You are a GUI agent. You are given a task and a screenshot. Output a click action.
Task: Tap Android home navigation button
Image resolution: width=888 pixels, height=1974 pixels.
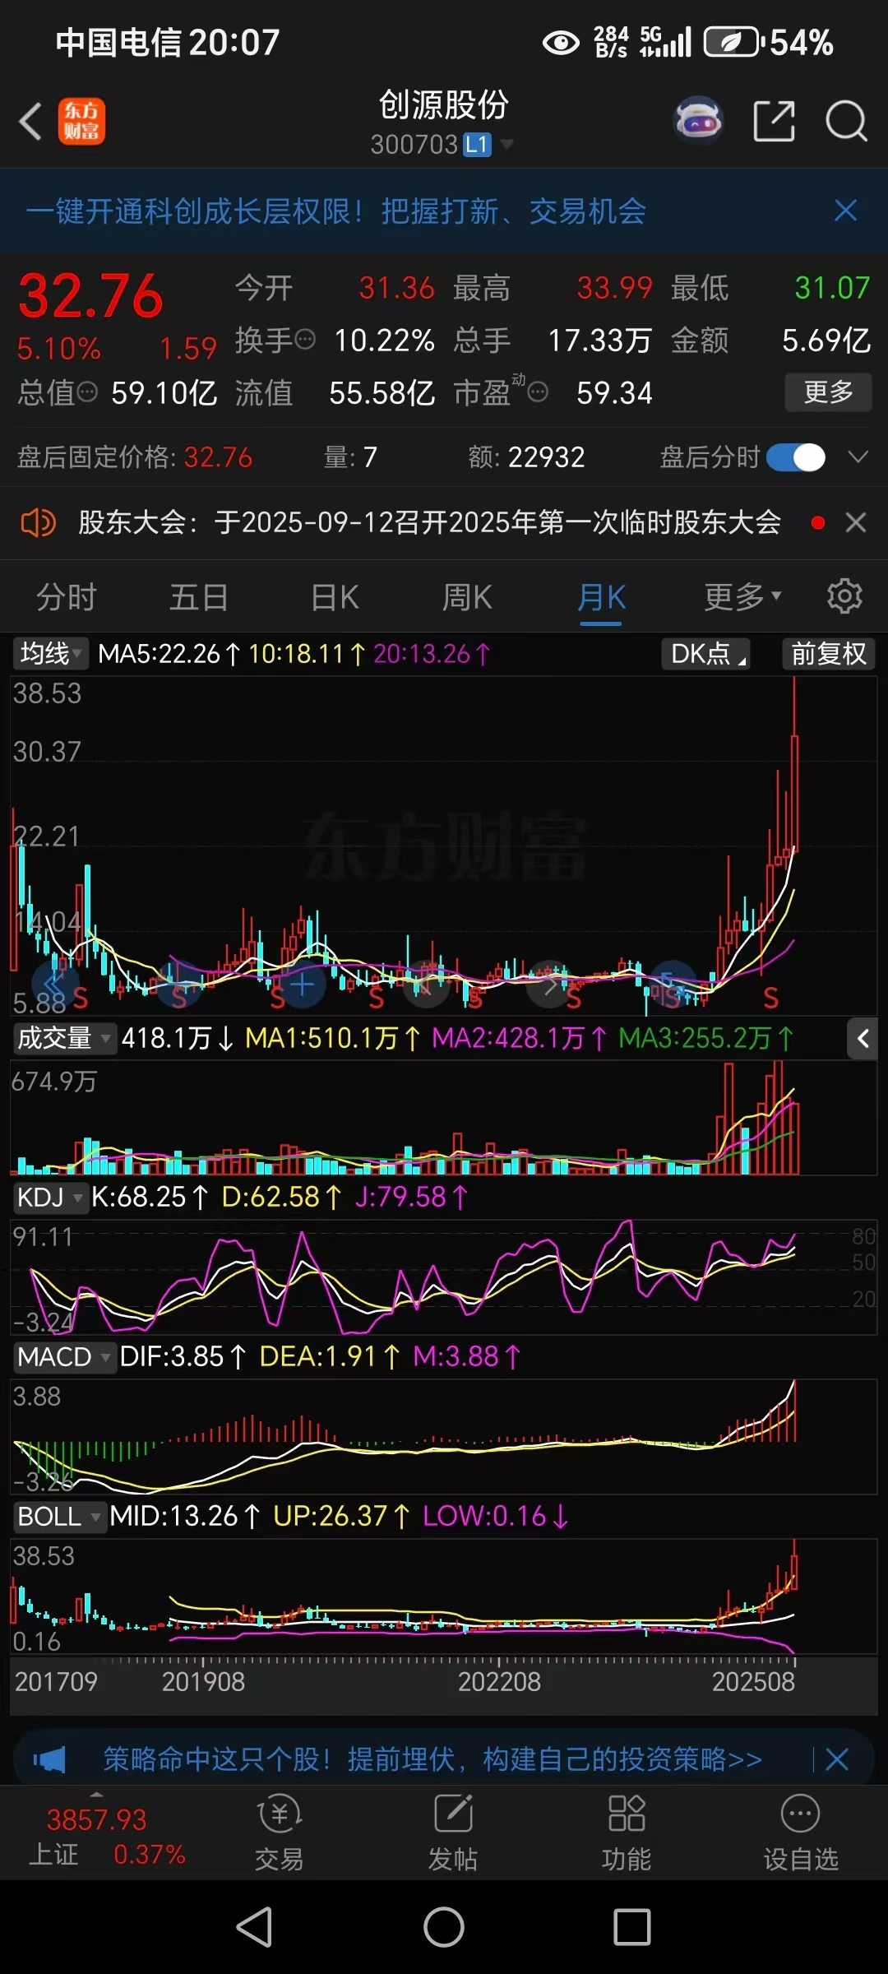pyautogui.click(x=444, y=1927)
